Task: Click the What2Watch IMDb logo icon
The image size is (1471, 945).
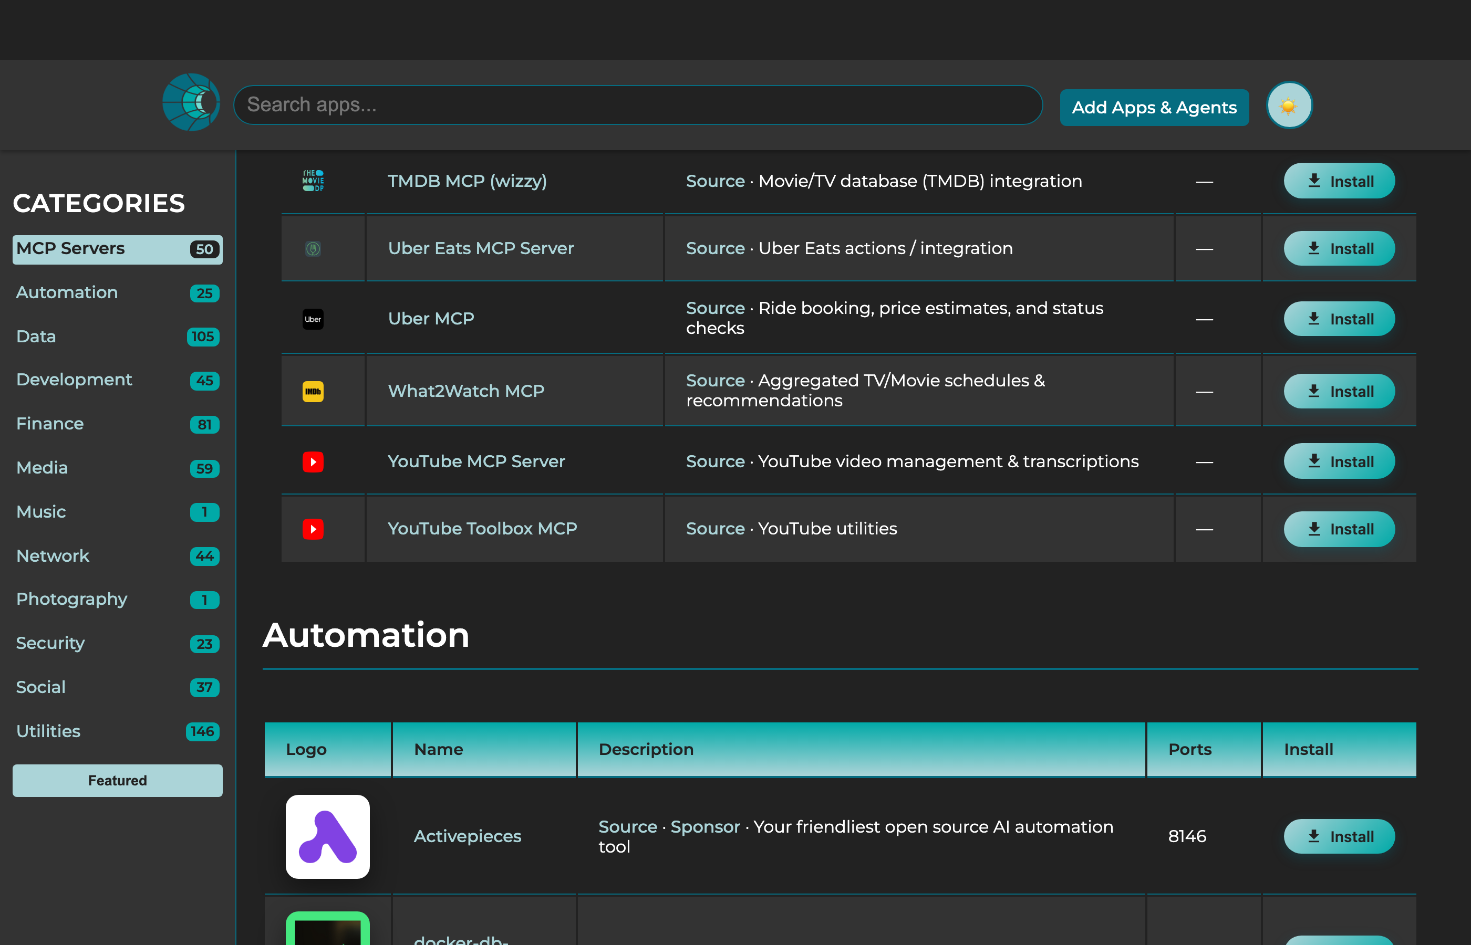Action: tap(313, 392)
